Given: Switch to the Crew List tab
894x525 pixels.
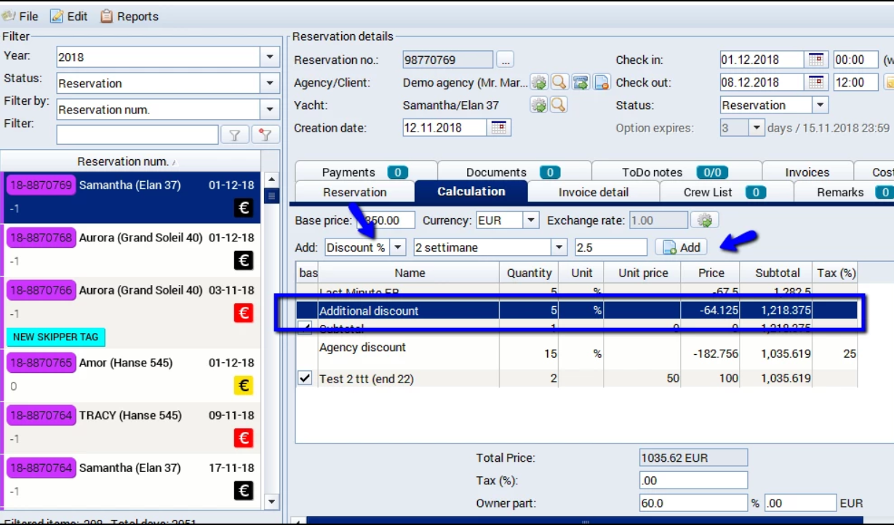Looking at the screenshot, I should click(726, 192).
